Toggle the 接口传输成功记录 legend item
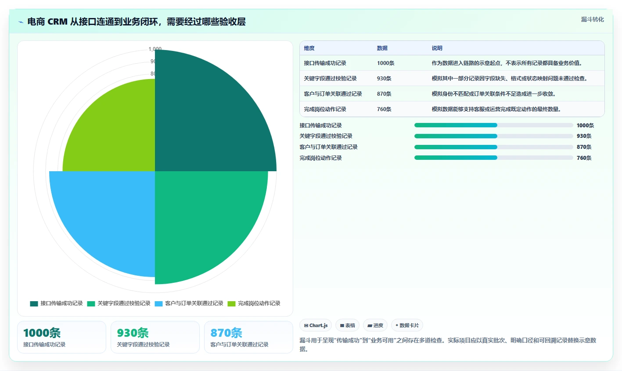 click(56, 303)
